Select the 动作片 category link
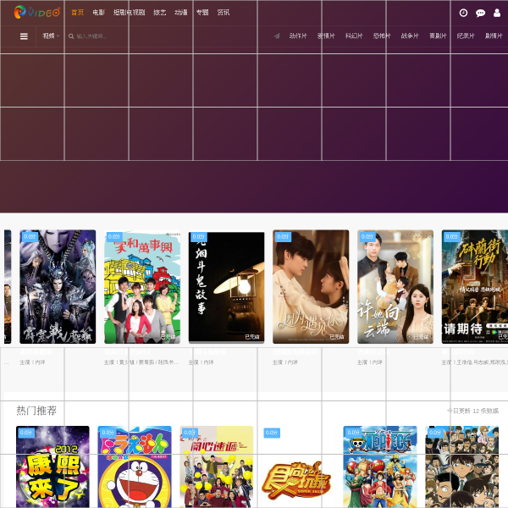 coord(298,36)
